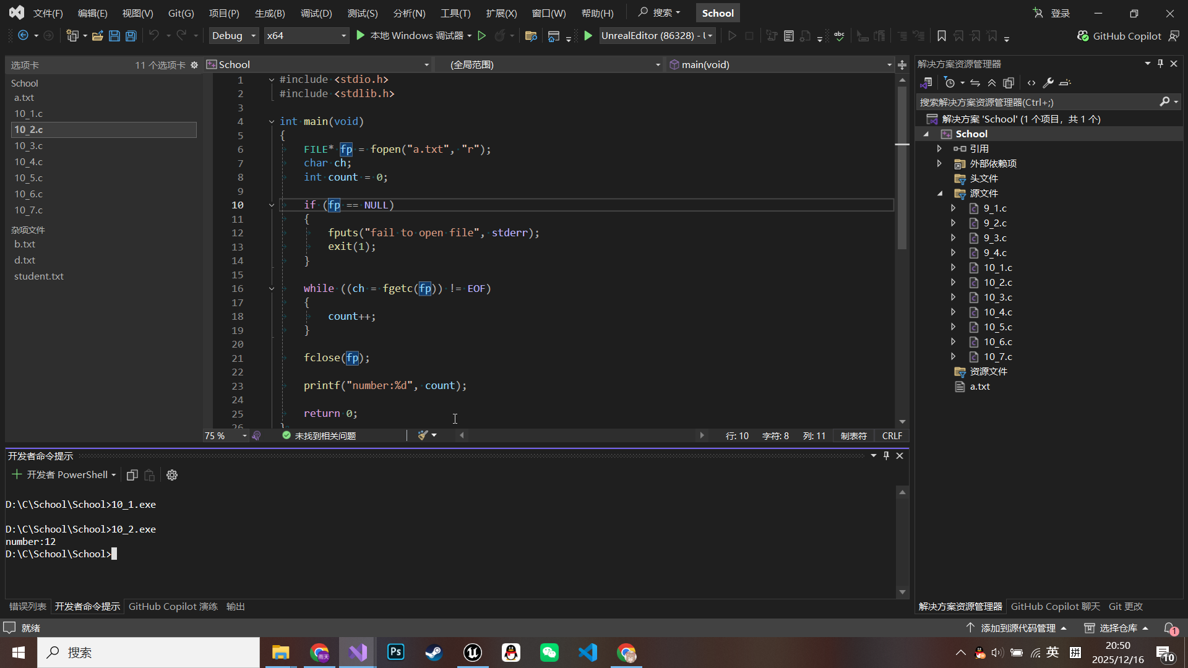This screenshot has height=668, width=1188.
Task: Collapse the main function code fold
Action: coord(271,122)
